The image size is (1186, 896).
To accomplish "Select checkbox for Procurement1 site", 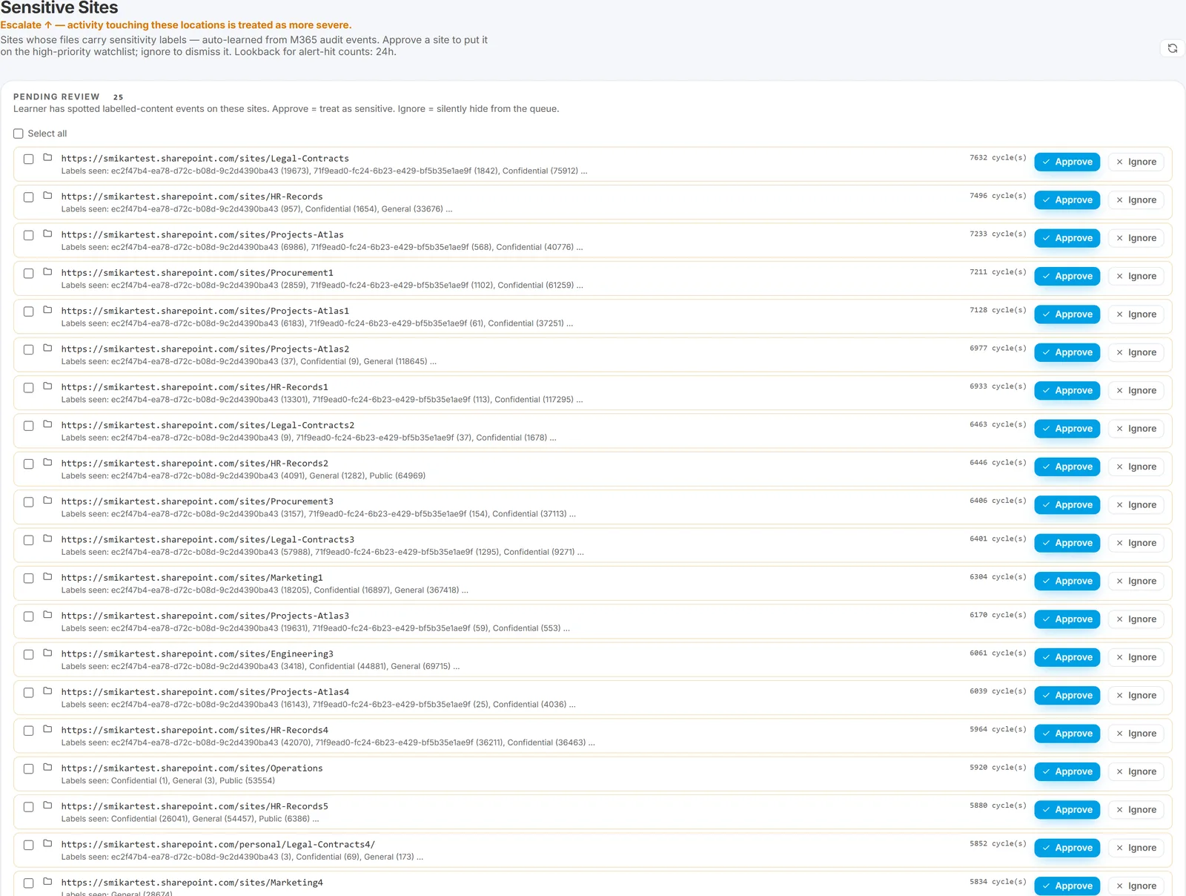I will tap(28, 273).
